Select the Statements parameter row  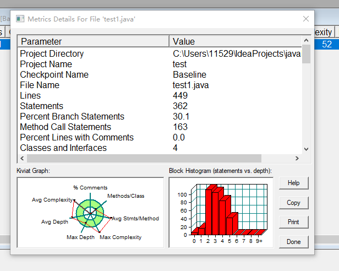(x=160, y=106)
